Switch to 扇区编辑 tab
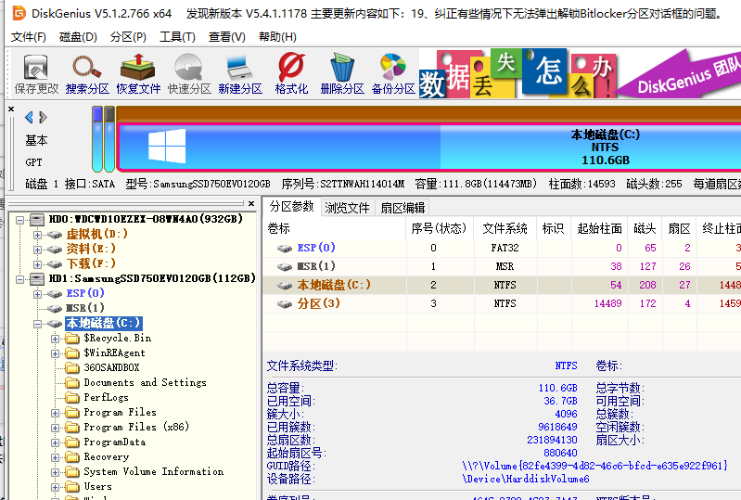The width and height of the screenshot is (741, 500). pos(402,208)
